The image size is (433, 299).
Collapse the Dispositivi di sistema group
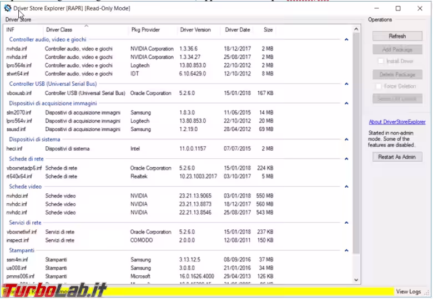tap(346, 140)
